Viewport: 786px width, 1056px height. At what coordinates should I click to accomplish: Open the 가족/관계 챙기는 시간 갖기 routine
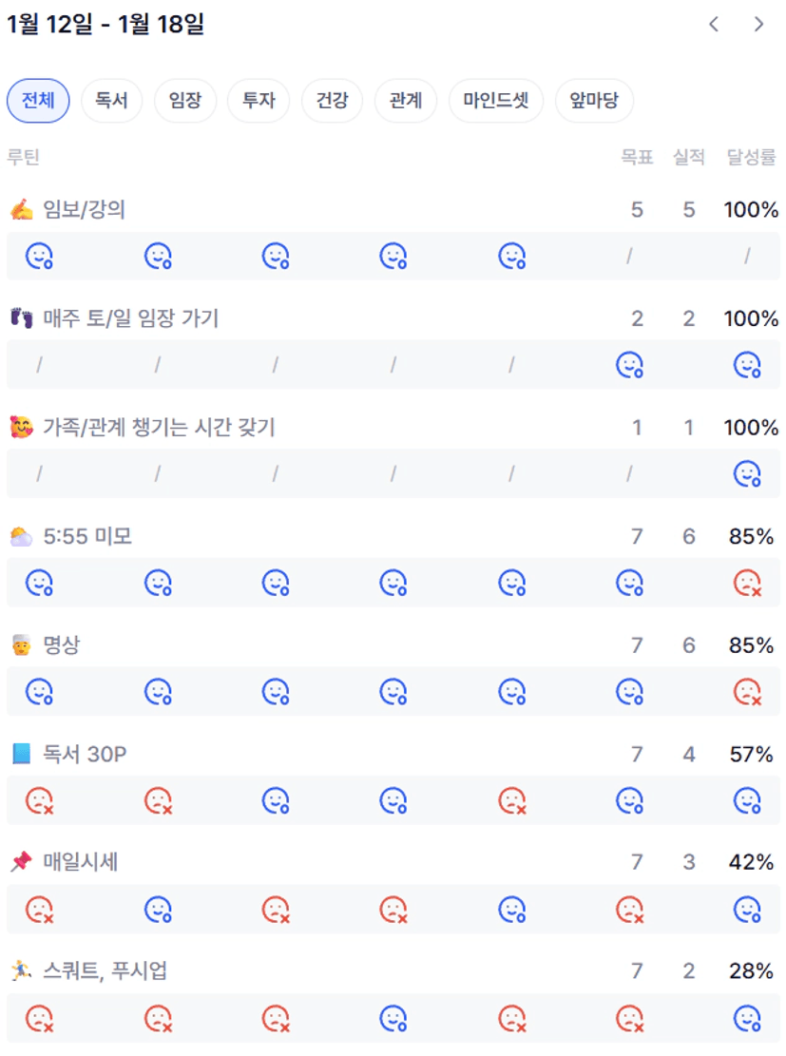159,428
